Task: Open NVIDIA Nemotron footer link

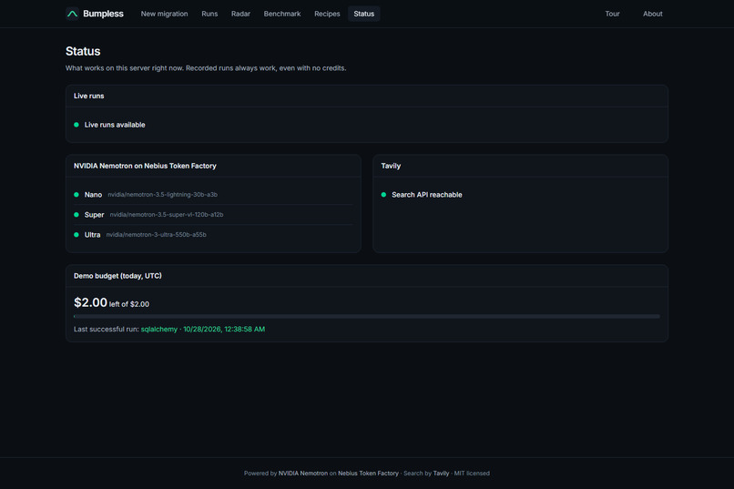Action: (x=303, y=474)
